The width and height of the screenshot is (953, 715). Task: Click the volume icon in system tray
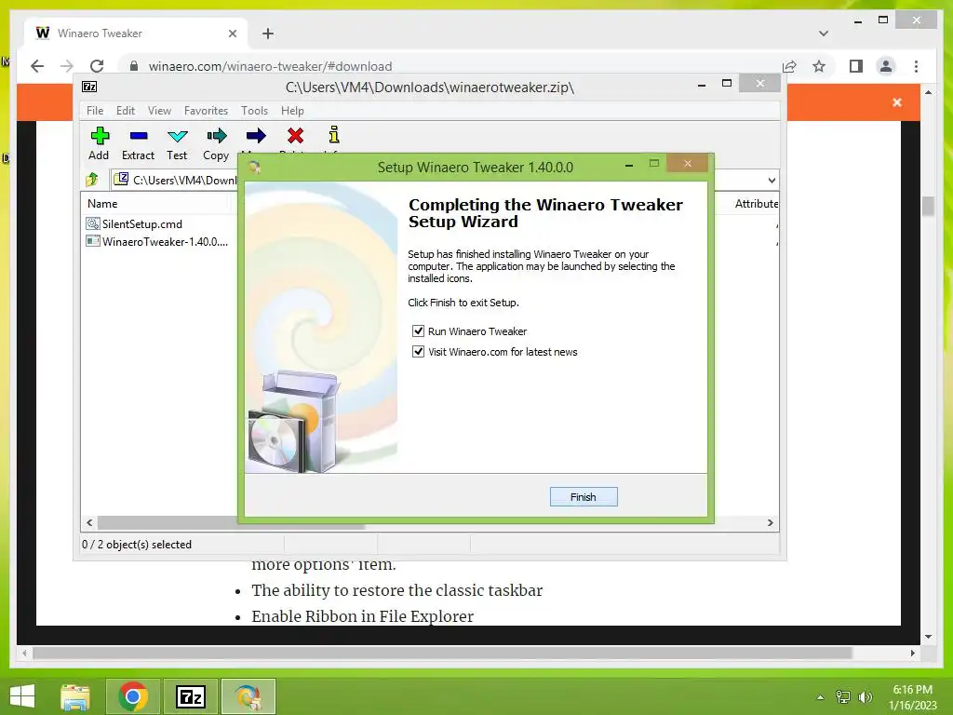click(866, 696)
